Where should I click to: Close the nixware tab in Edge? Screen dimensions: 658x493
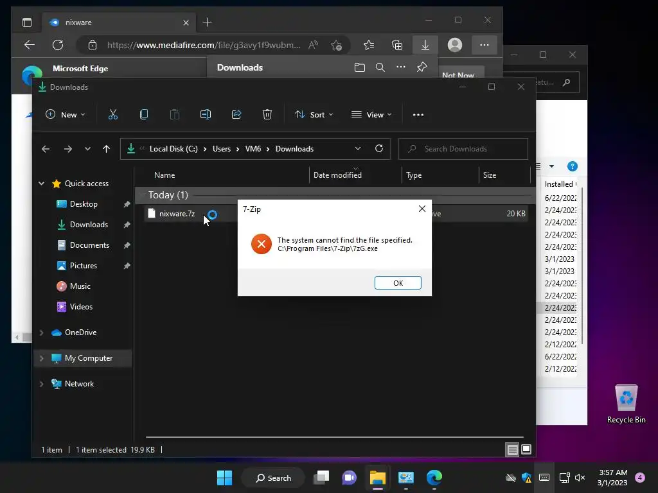186,22
